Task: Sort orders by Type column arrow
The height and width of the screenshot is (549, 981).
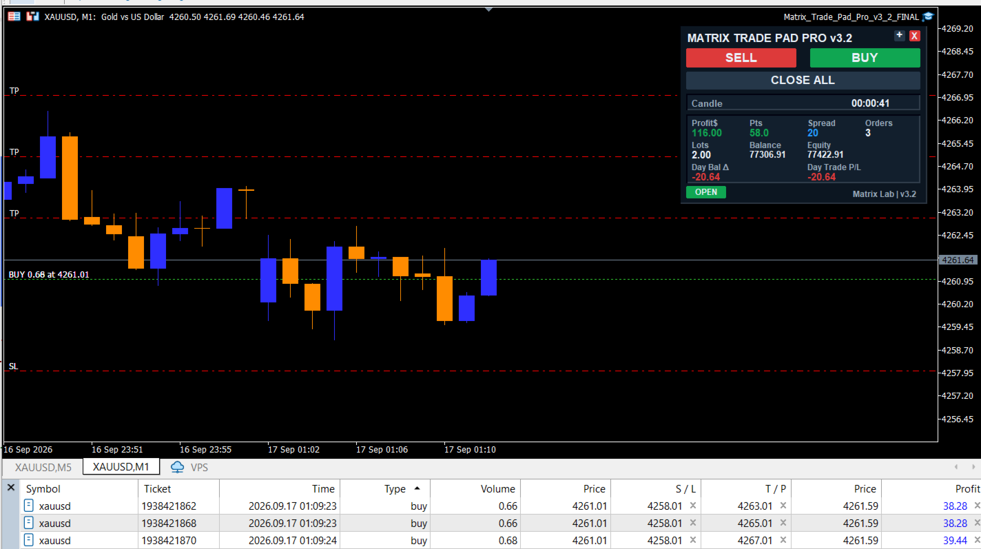Action: (x=417, y=488)
